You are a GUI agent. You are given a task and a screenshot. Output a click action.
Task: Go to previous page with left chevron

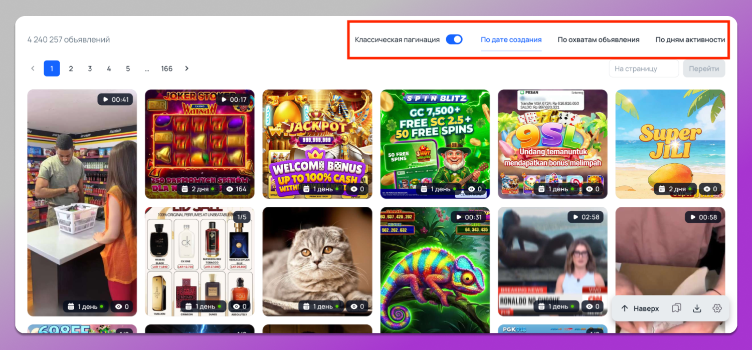[33, 69]
